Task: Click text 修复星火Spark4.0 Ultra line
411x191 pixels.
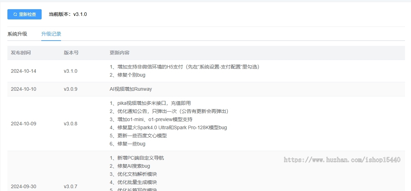Action: coord(168,127)
